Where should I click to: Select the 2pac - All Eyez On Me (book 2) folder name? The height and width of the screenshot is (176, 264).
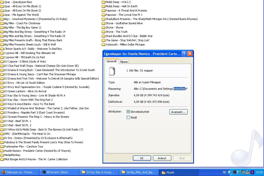pos(23,10)
